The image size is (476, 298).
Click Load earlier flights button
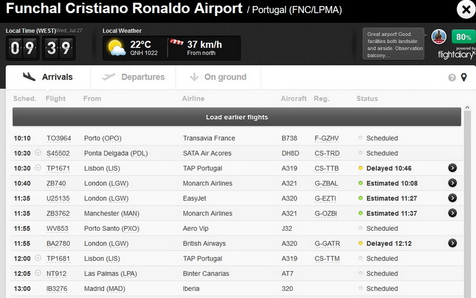(x=237, y=117)
